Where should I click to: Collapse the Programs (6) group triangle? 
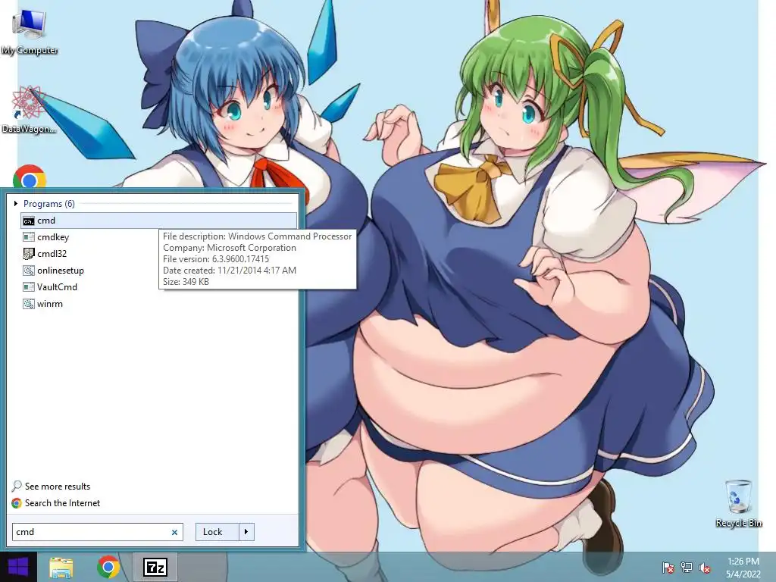click(16, 203)
